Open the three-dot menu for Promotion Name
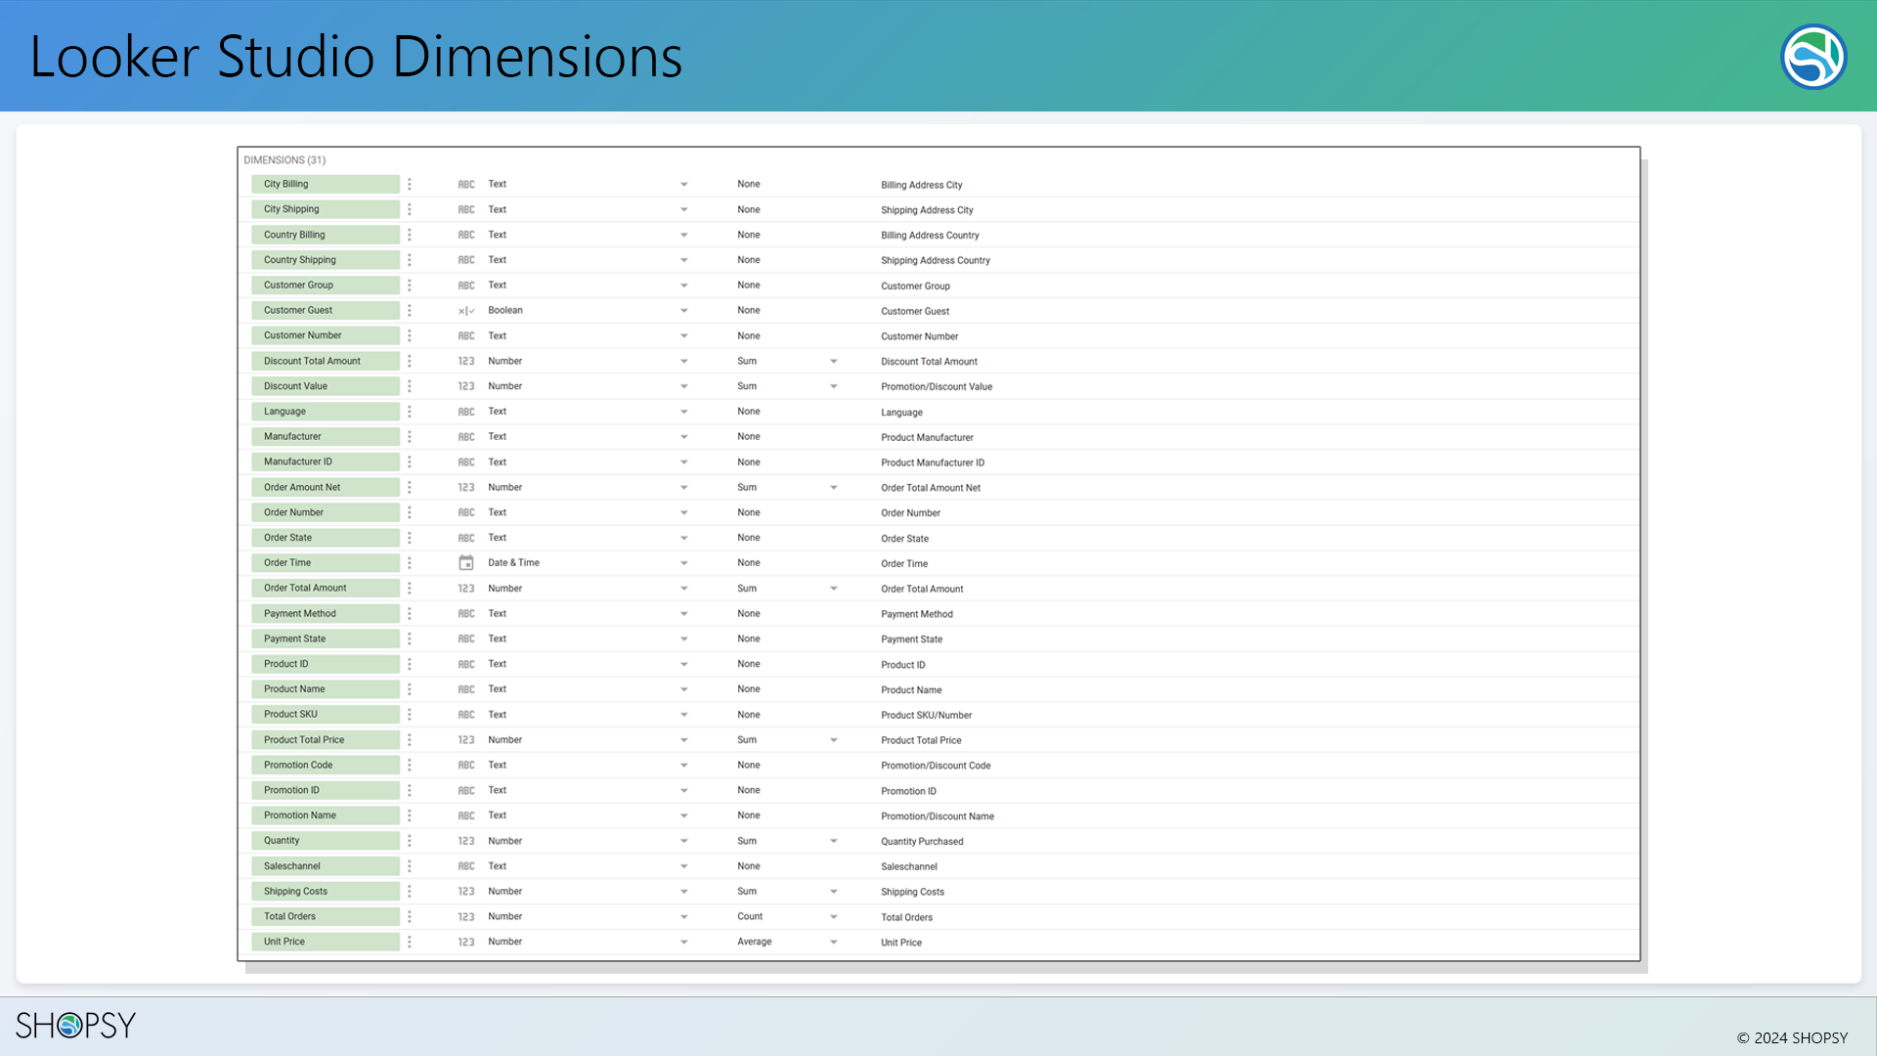 click(410, 815)
